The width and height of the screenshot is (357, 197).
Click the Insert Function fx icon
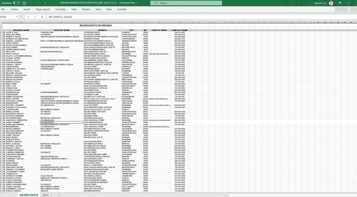pyautogui.click(x=42, y=17)
